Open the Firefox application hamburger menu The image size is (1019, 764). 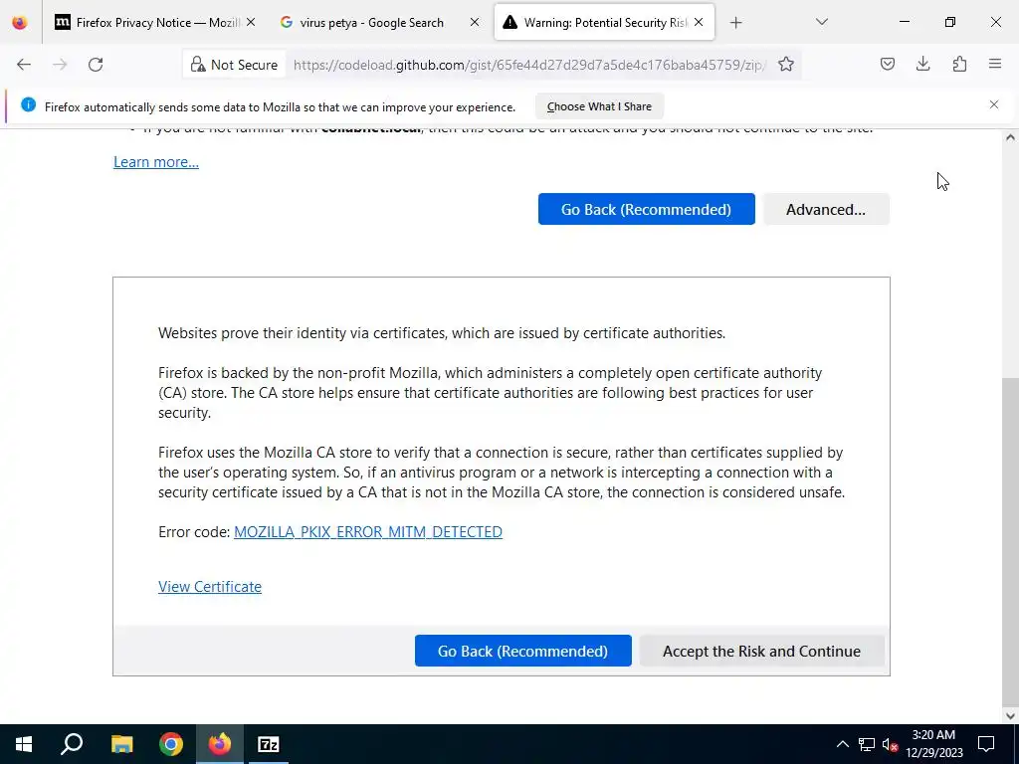click(995, 64)
